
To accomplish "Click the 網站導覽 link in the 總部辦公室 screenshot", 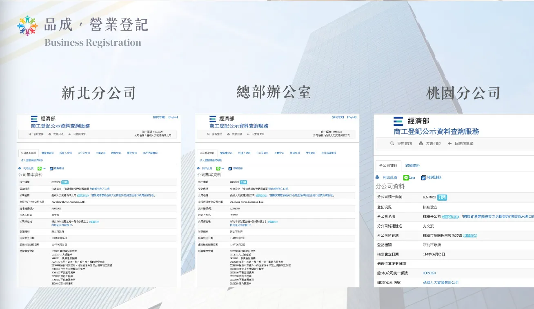I will point(338,117).
